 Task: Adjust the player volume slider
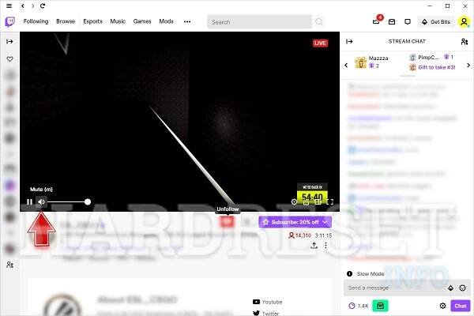tap(69, 202)
